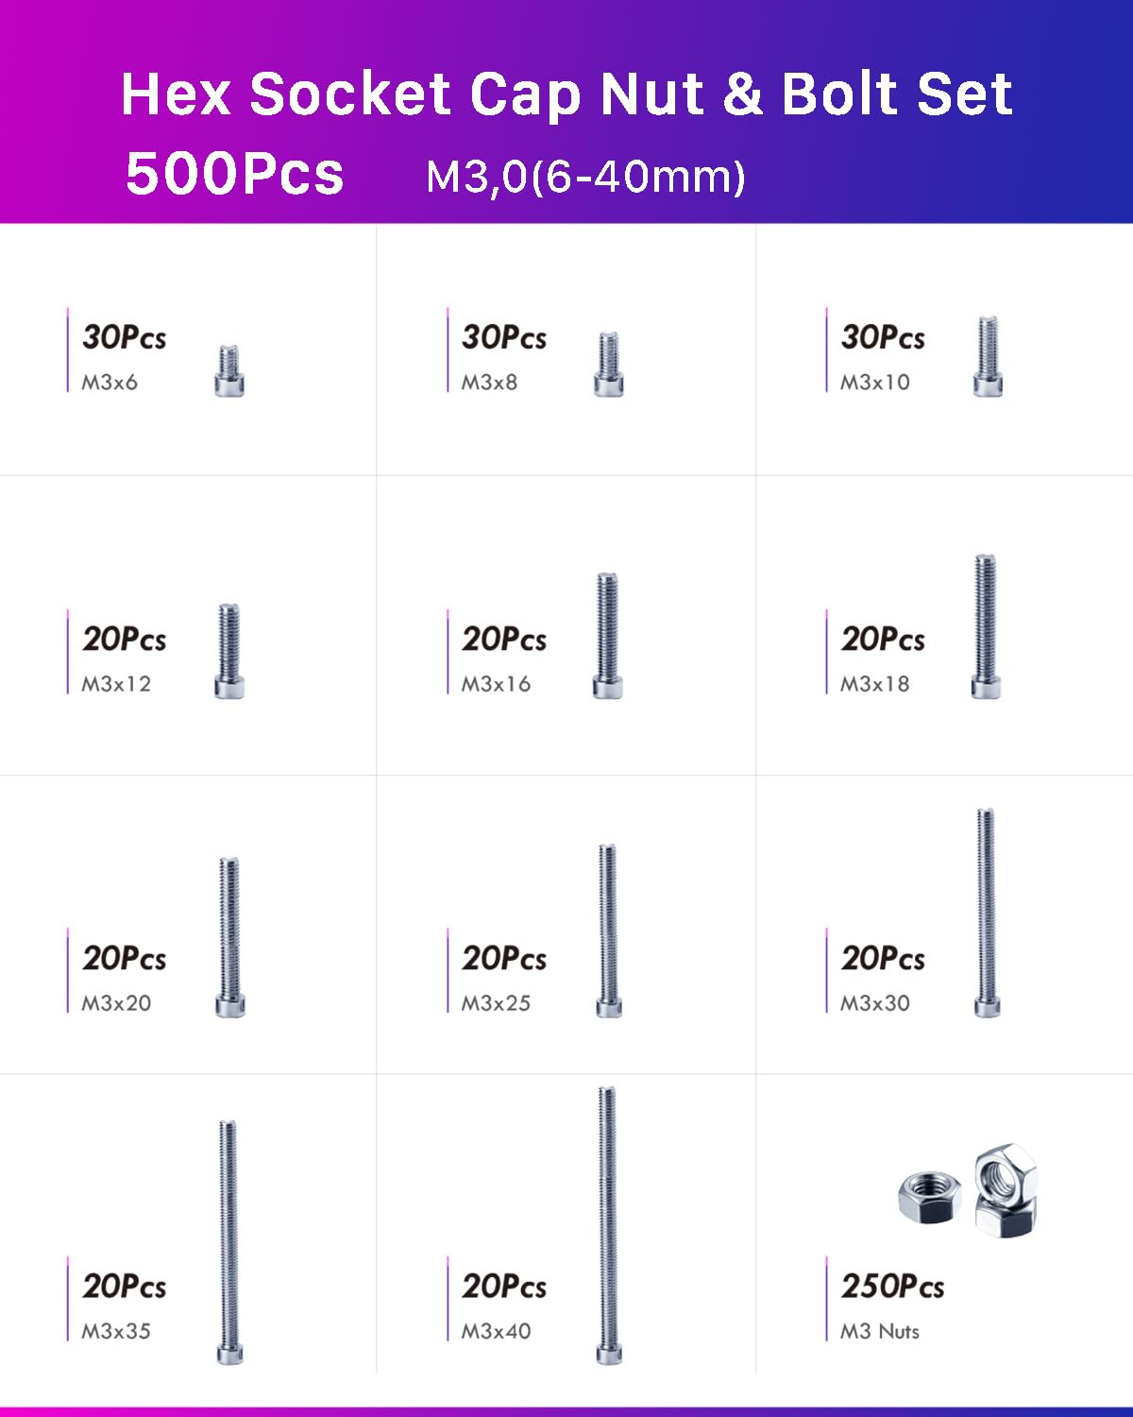
Task: Click the hex nuts image
Action: pos(970,1192)
